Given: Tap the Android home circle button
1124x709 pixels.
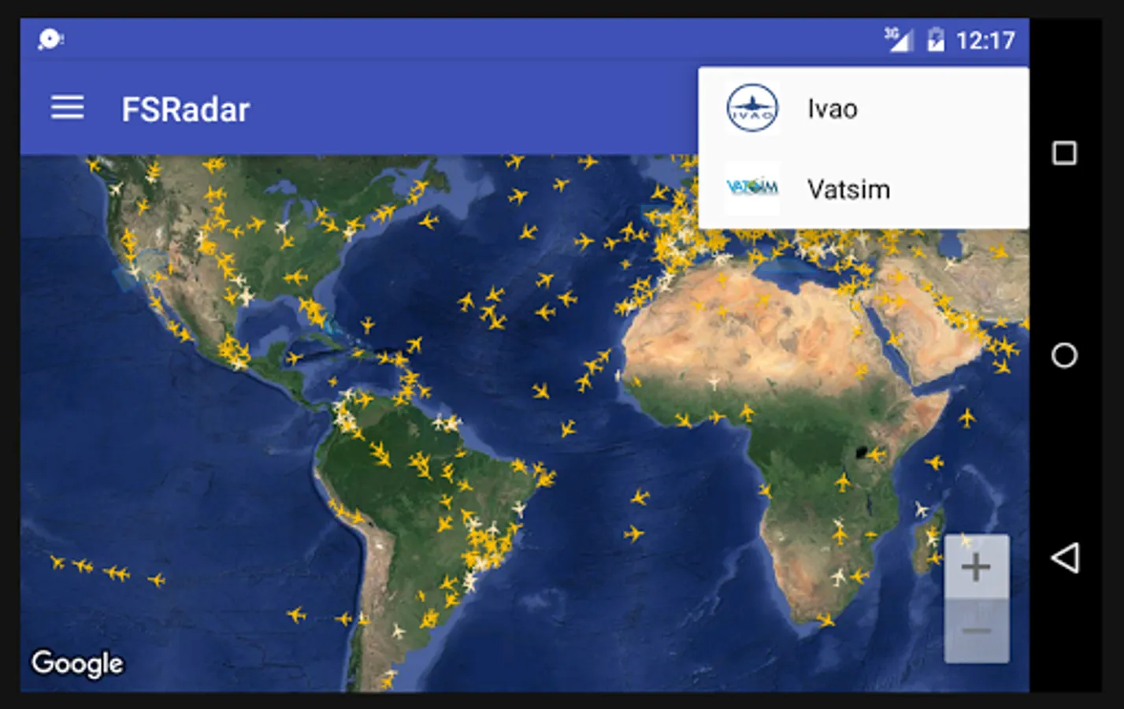Looking at the screenshot, I should (x=1064, y=355).
